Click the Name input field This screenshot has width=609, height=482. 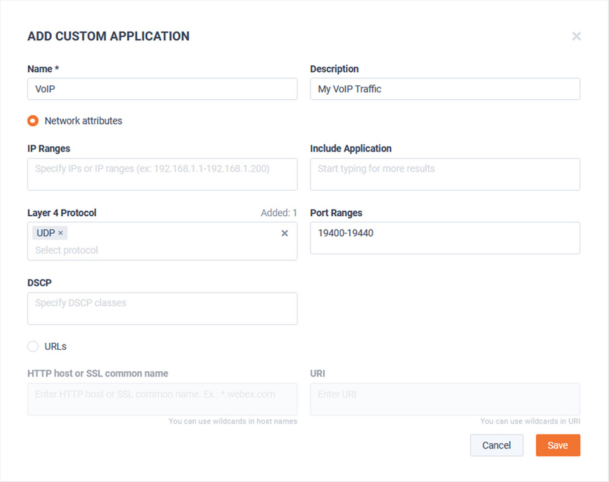[163, 89]
